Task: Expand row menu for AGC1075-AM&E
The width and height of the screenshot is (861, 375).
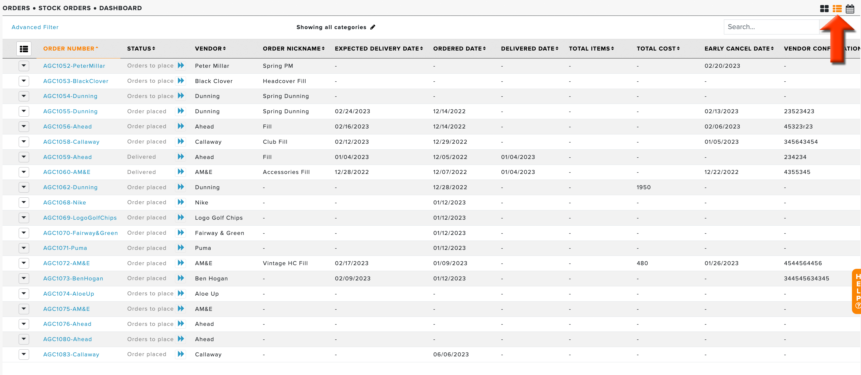Action: tap(24, 309)
